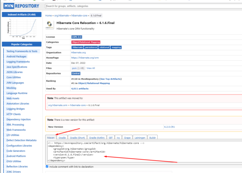
Task: Open Logging Frameworks category
Action: pyautogui.click(x=18, y=62)
